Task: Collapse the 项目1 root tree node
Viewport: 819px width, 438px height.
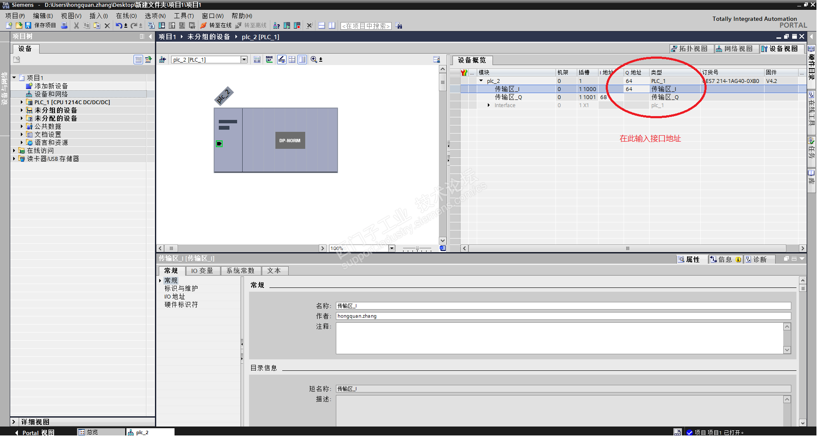Action: coord(14,78)
